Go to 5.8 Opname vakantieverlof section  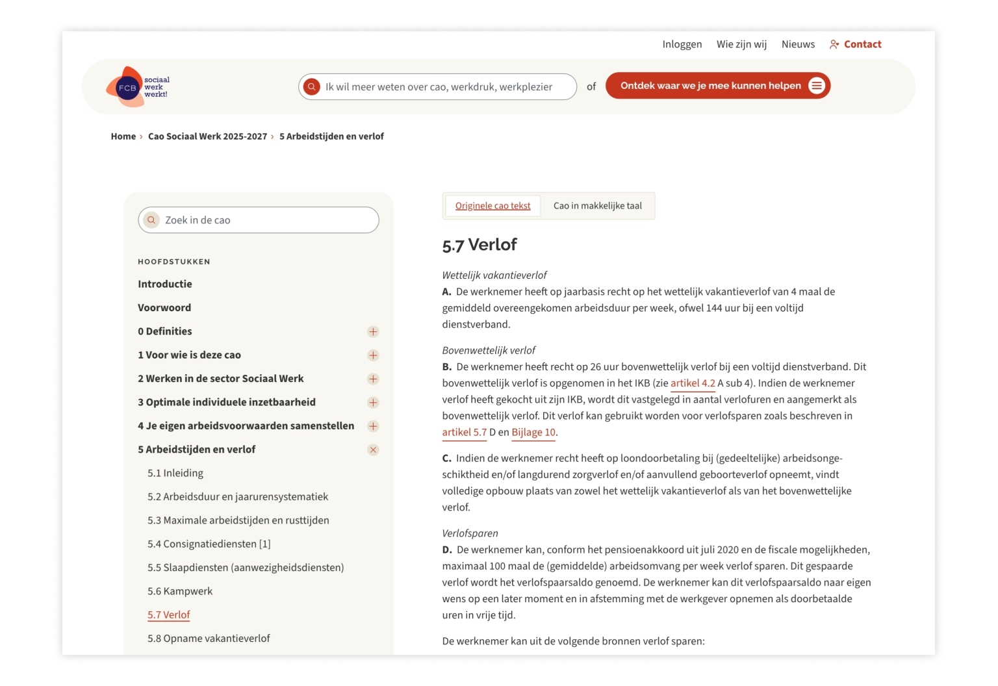(x=209, y=639)
